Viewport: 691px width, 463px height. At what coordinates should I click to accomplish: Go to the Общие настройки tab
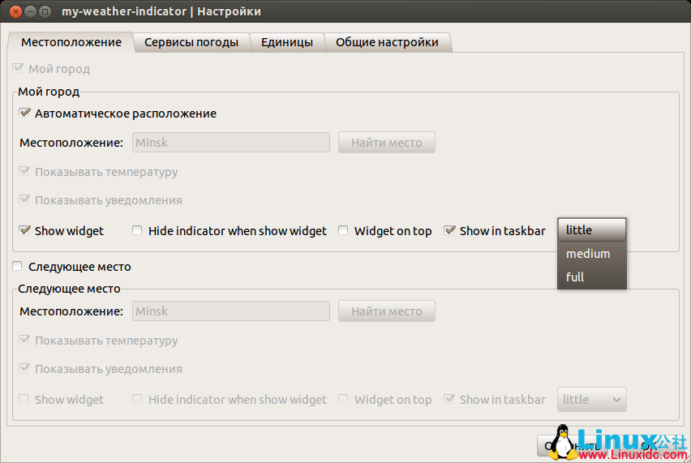387,42
